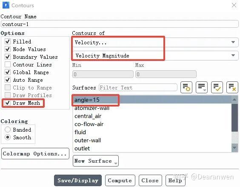Open Colormap Options...
The height and width of the screenshot is (187, 240).
35,154
